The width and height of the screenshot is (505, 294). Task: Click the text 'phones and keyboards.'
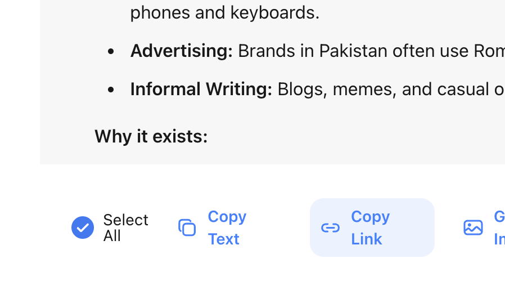pyautogui.click(x=225, y=12)
